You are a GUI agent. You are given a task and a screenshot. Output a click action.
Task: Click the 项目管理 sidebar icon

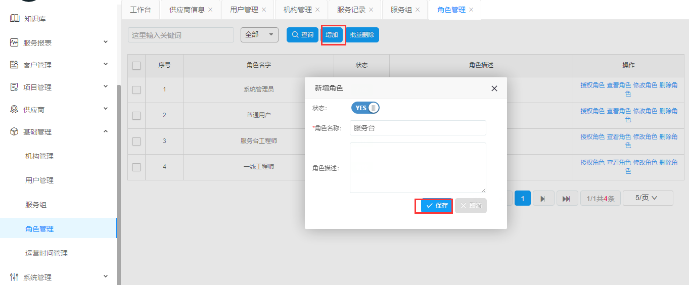click(14, 87)
